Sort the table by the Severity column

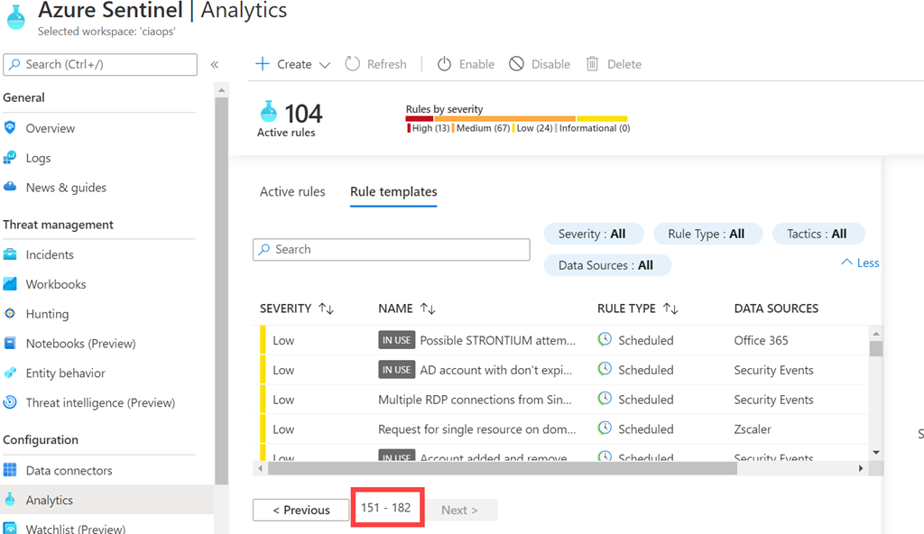327,308
